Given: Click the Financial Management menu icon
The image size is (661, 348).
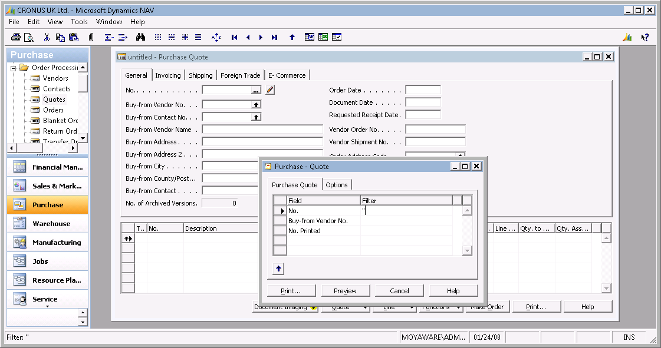Looking at the screenshot, I should (x=19, y=167).
